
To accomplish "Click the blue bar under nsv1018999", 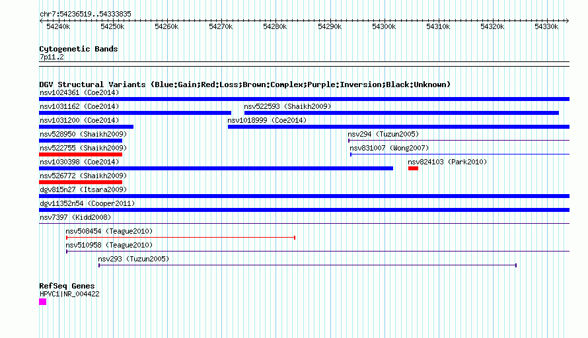I will coord(398,127).
